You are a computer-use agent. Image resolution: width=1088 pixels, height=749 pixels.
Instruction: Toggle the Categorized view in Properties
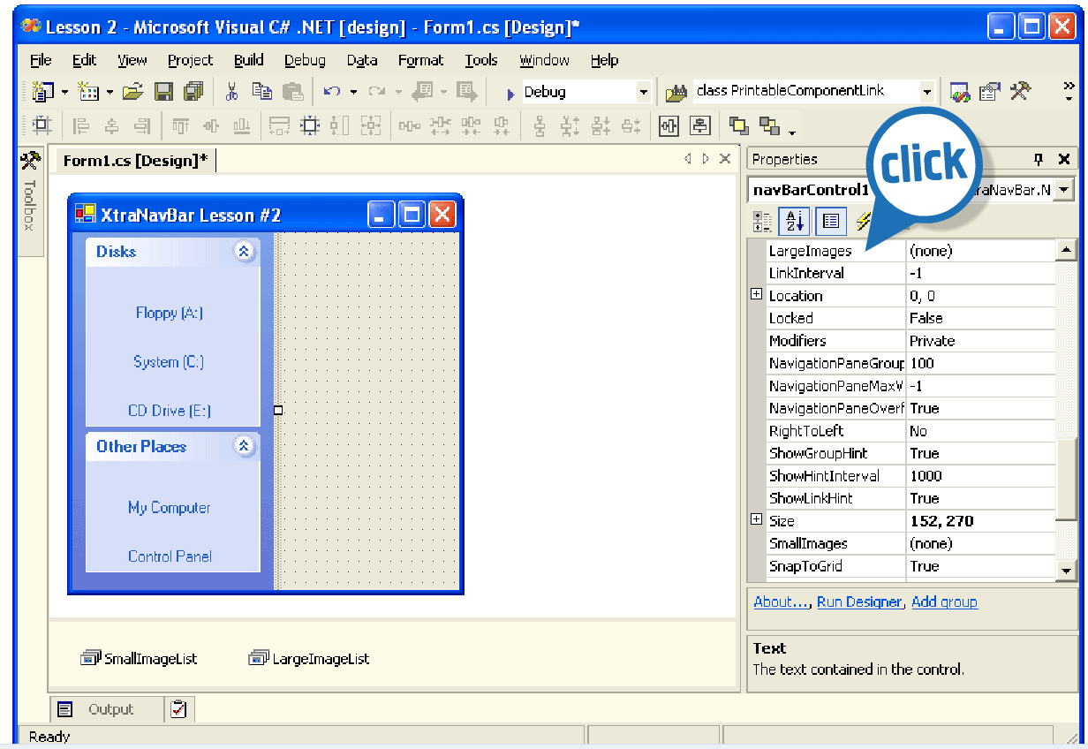[761, 221]
